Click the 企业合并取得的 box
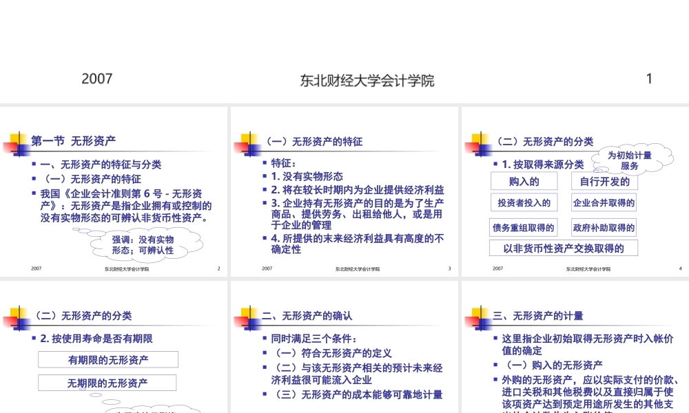Image resolution: width=689 pixels, height=413 pixels. [604, 202]
